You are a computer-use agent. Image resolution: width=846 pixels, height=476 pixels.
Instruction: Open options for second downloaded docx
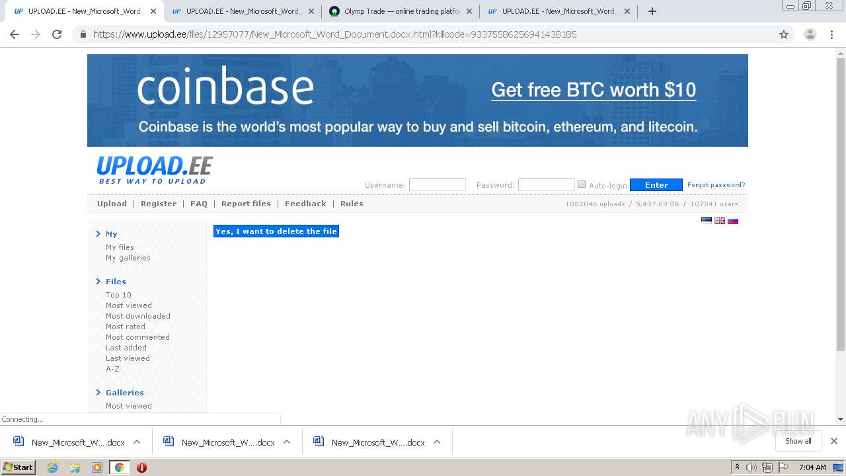coord(287,442)
